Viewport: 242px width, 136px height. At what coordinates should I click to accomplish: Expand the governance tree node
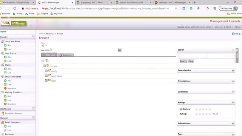coord(46,76)
